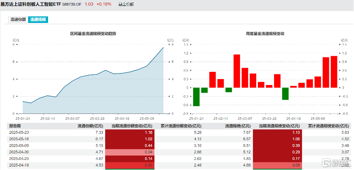Click the 25-05-09 label on weekly chart axis

point(317,118)
